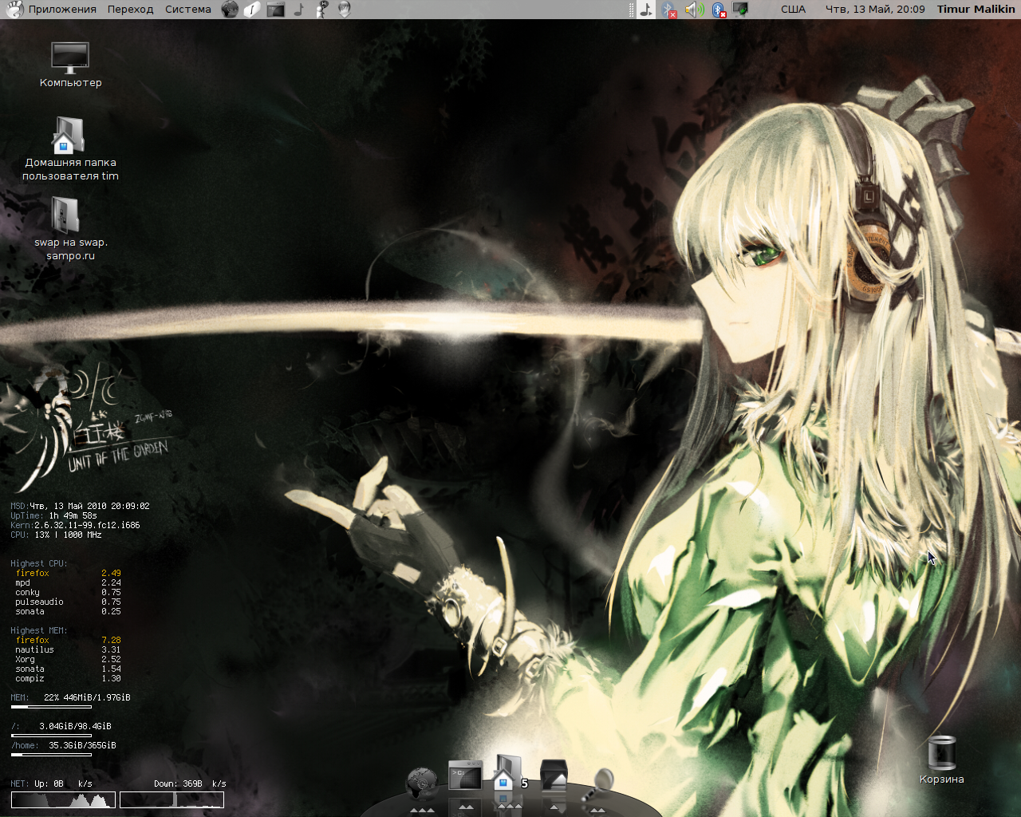
Task: Click the CPU: 13% | 1000 MHz line
Action: tap(57, 535)
